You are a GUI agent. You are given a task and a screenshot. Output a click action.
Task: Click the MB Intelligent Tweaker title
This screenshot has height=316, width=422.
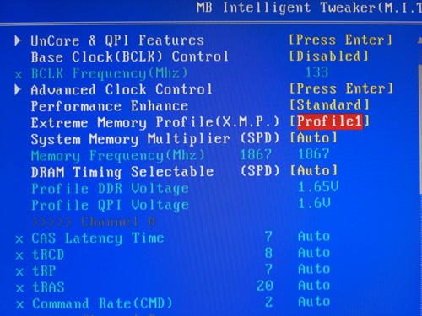click(309, 8)
